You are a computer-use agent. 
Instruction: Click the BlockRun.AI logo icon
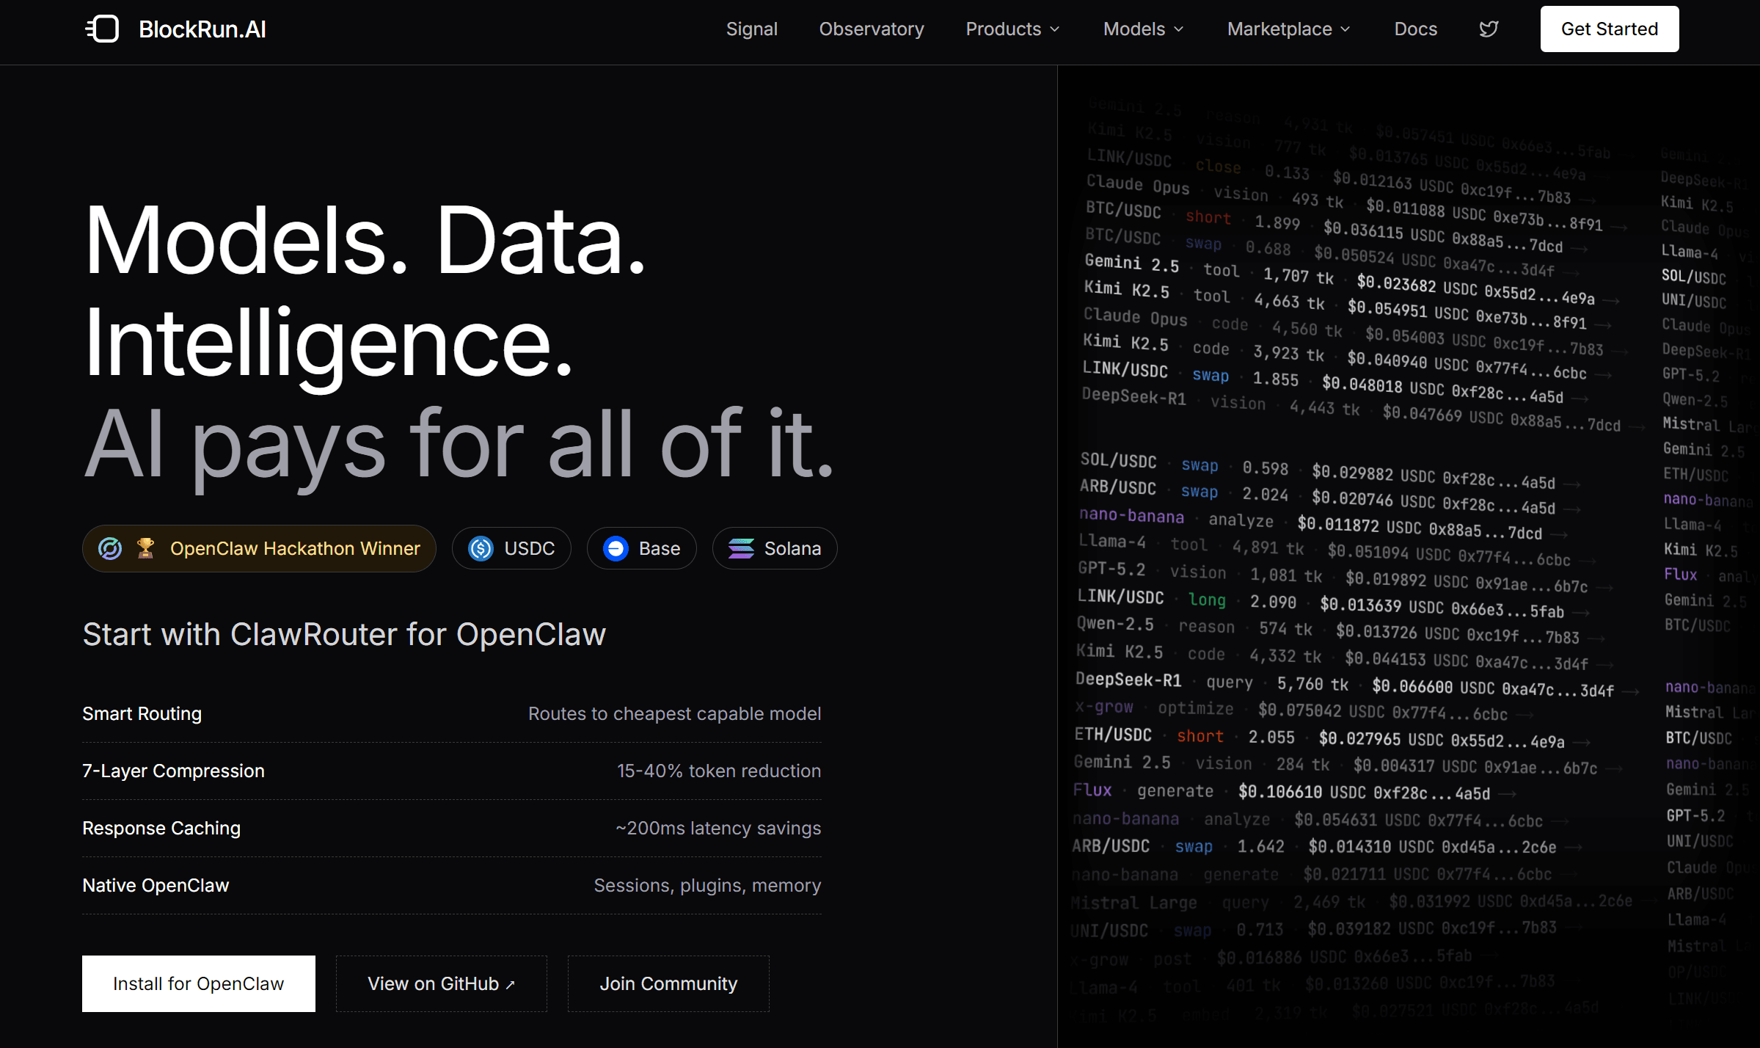pos(103,29)
